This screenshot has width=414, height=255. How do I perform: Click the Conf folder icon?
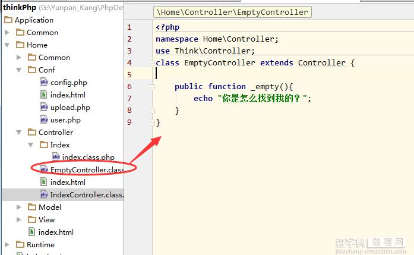click(32, 70)
